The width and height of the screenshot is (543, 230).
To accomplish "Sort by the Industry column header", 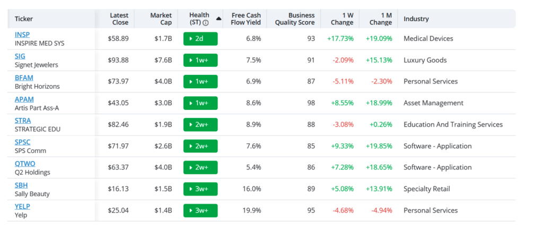I will point(416,19).
